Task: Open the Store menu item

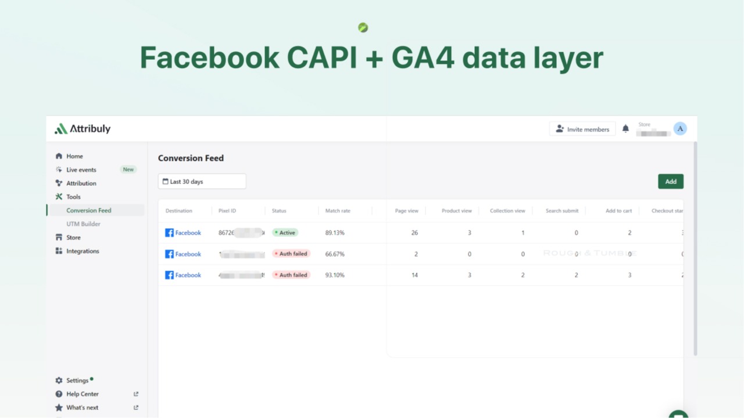Action: pos(73,237)
